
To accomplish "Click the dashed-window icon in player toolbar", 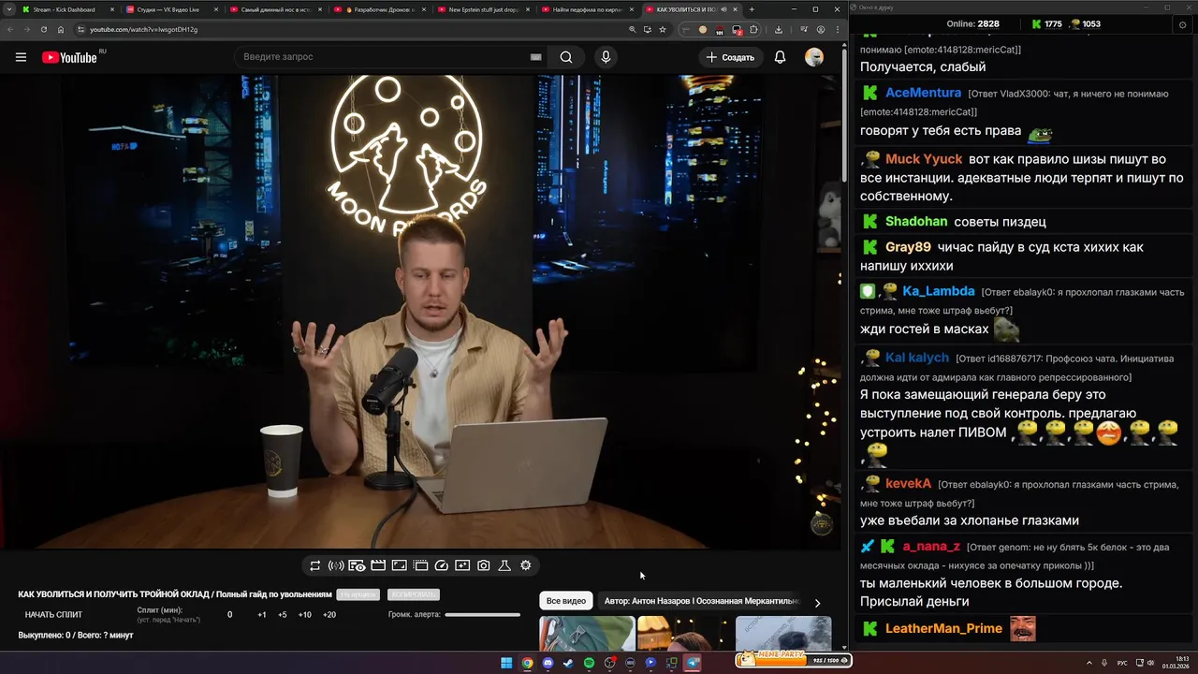I will tap(420, 565).
